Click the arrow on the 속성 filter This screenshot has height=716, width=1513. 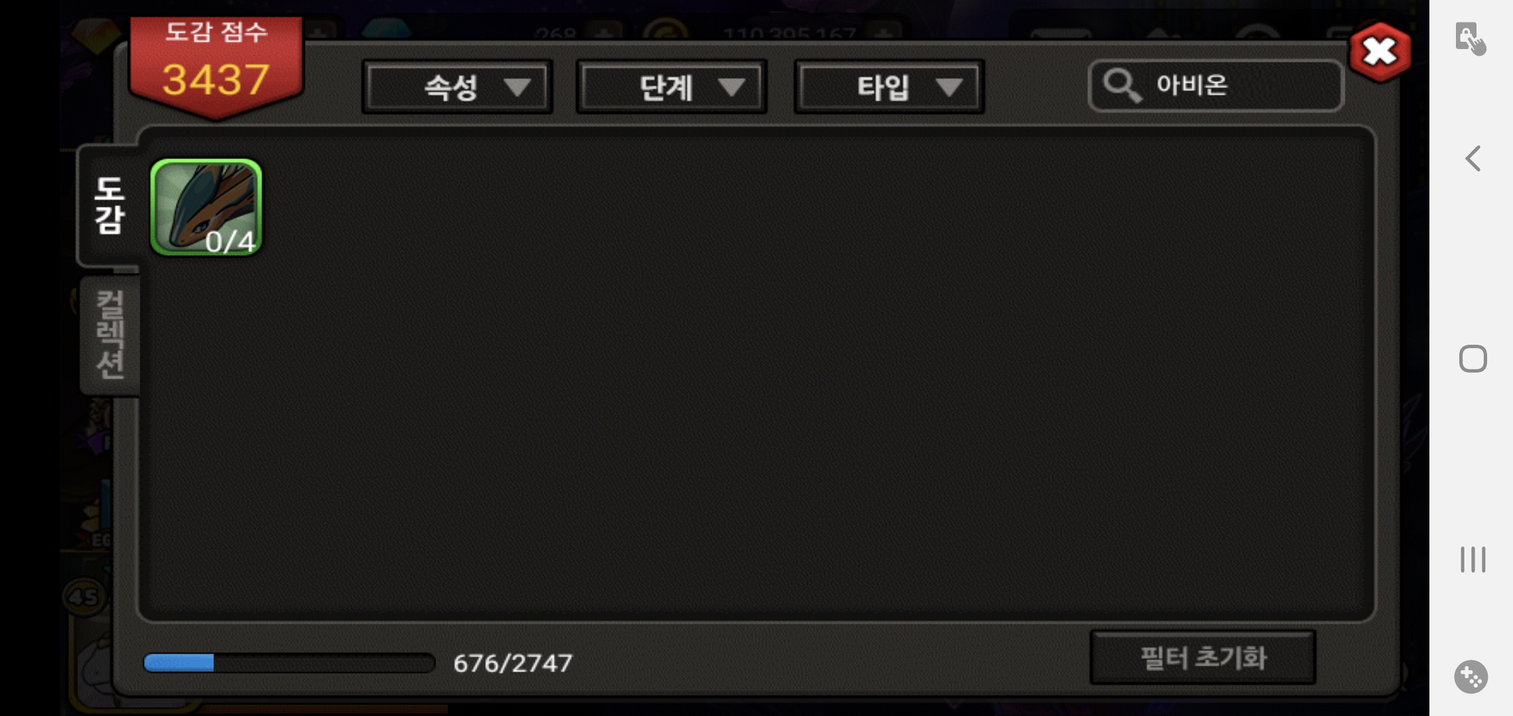point(517,87)
